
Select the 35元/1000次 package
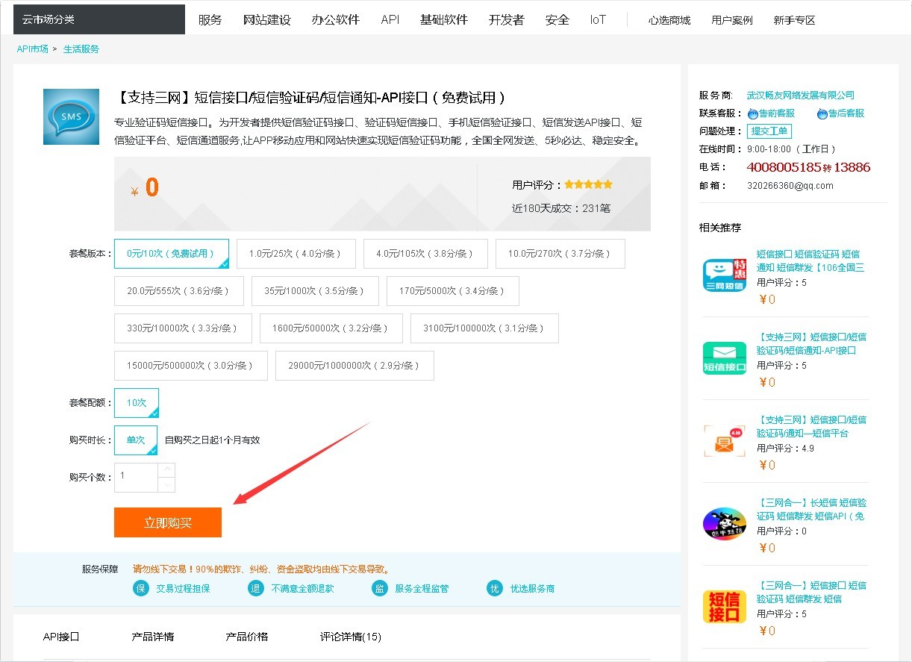click(x=315, y=291)
